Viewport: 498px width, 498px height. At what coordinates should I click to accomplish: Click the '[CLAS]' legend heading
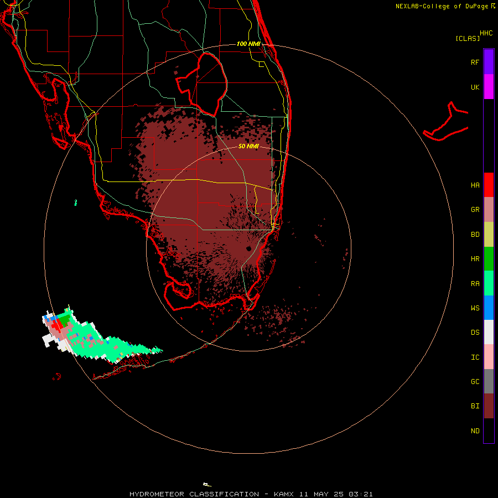(x=468, y=38)
